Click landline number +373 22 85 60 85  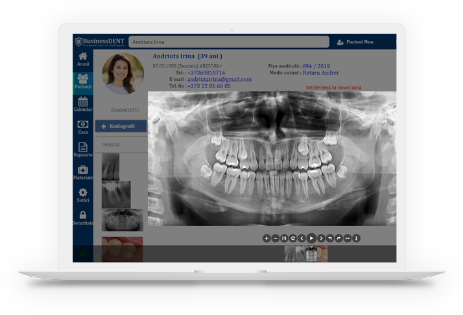pos(209,86)
